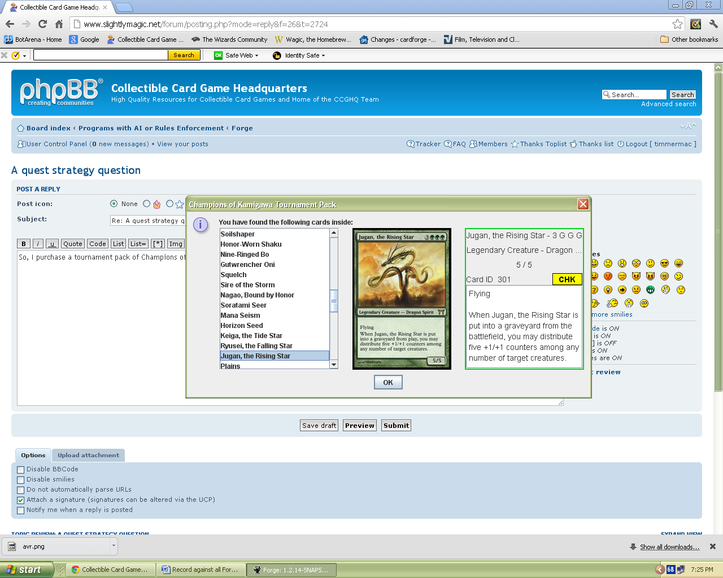Close the Tournament Pack dialog
Screen dimensions: 723x578
(x=583, y=204)
